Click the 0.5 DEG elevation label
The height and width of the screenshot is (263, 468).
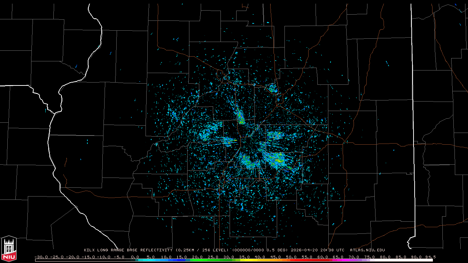(x=277, y=250)
